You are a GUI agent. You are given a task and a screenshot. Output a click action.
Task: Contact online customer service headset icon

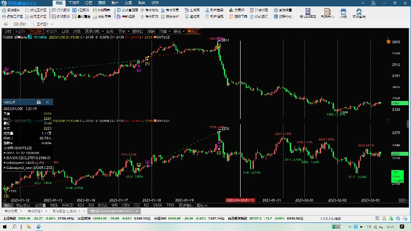coord(359,11)
